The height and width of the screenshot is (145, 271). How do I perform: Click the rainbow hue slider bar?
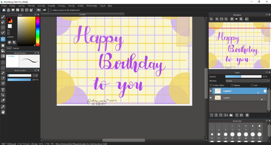click(x=38, y=31)
